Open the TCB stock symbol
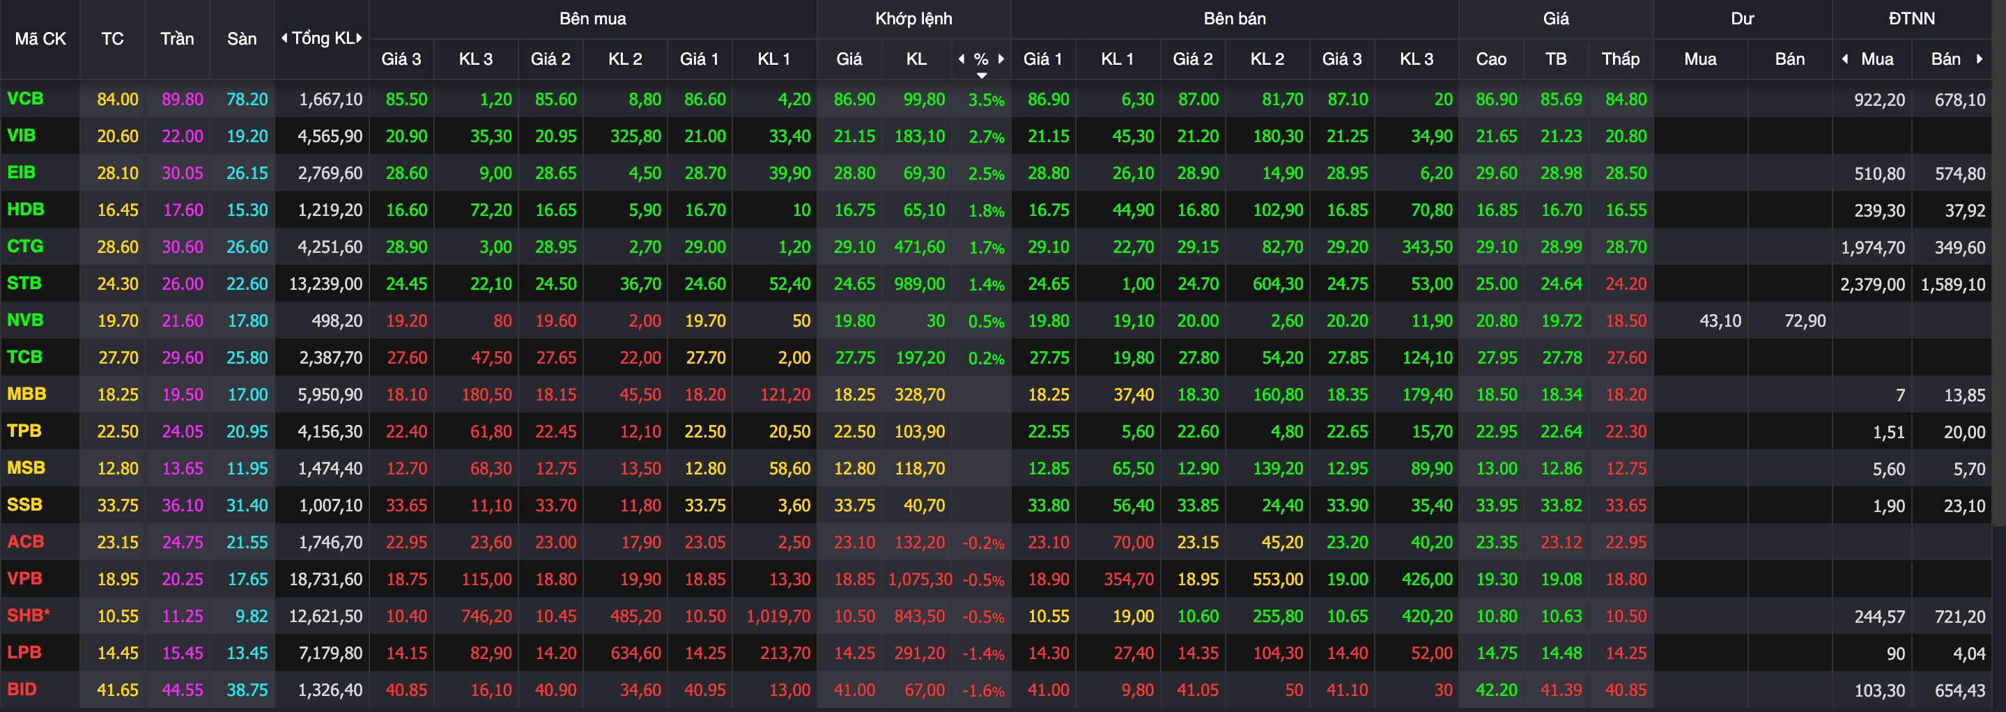The height and width of the screenshot is (712, 2006). tap(24, 357)
